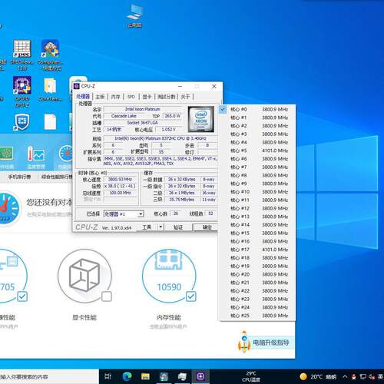384x384 pixels.
Task: Select the Core #12 menu entry
Action: tap(257, 208)
